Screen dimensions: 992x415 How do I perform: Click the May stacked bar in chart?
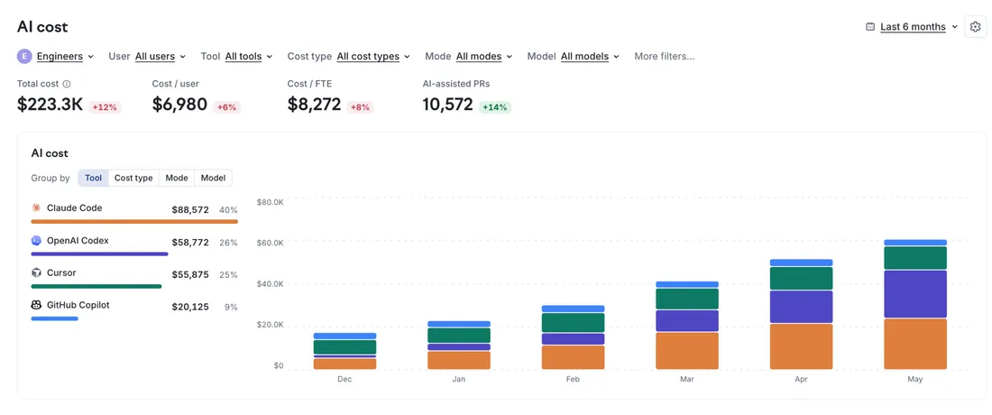[x=914, y=304]
